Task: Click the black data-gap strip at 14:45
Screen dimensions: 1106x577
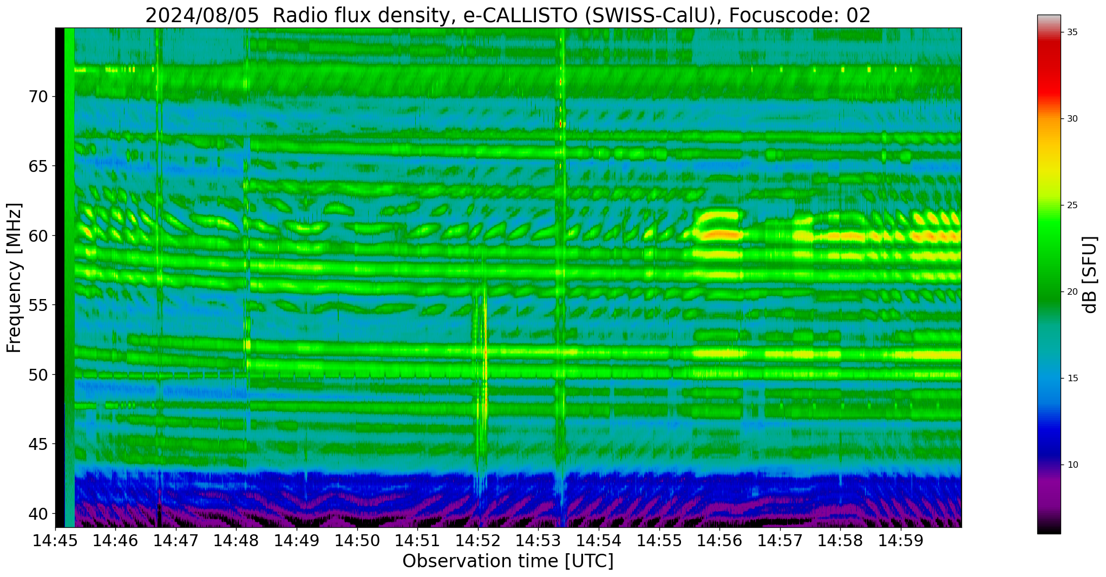Action: click(60, 277)
